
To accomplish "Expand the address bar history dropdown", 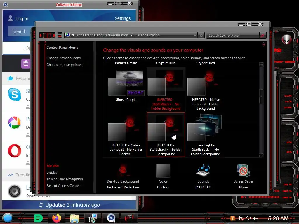I will point(195,35).
